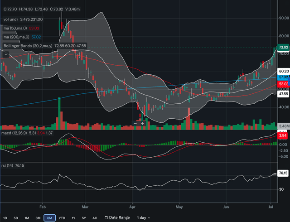Image resolution: width=290 pixels, height=222 pixels.
Task: Choose the YTD time range
Action: (x=62, y=217)
